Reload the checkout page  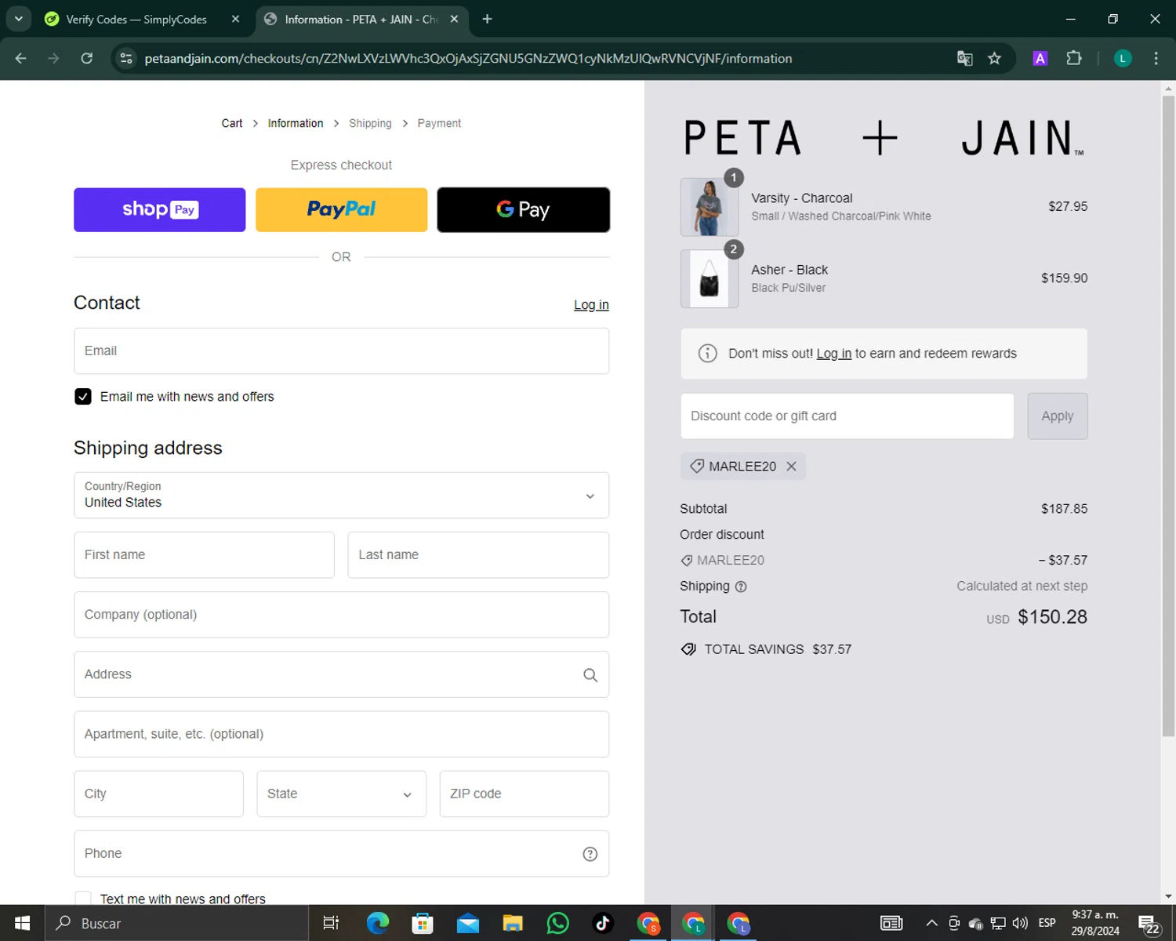point(87,58)
